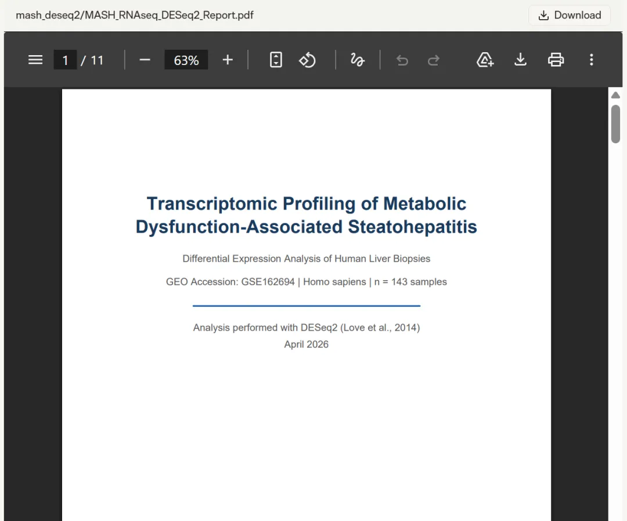The width and height of the screenshot is (627, 521).
Task: Click the Differential Expression Analysis subtitle text
Action: pos(307,259)
